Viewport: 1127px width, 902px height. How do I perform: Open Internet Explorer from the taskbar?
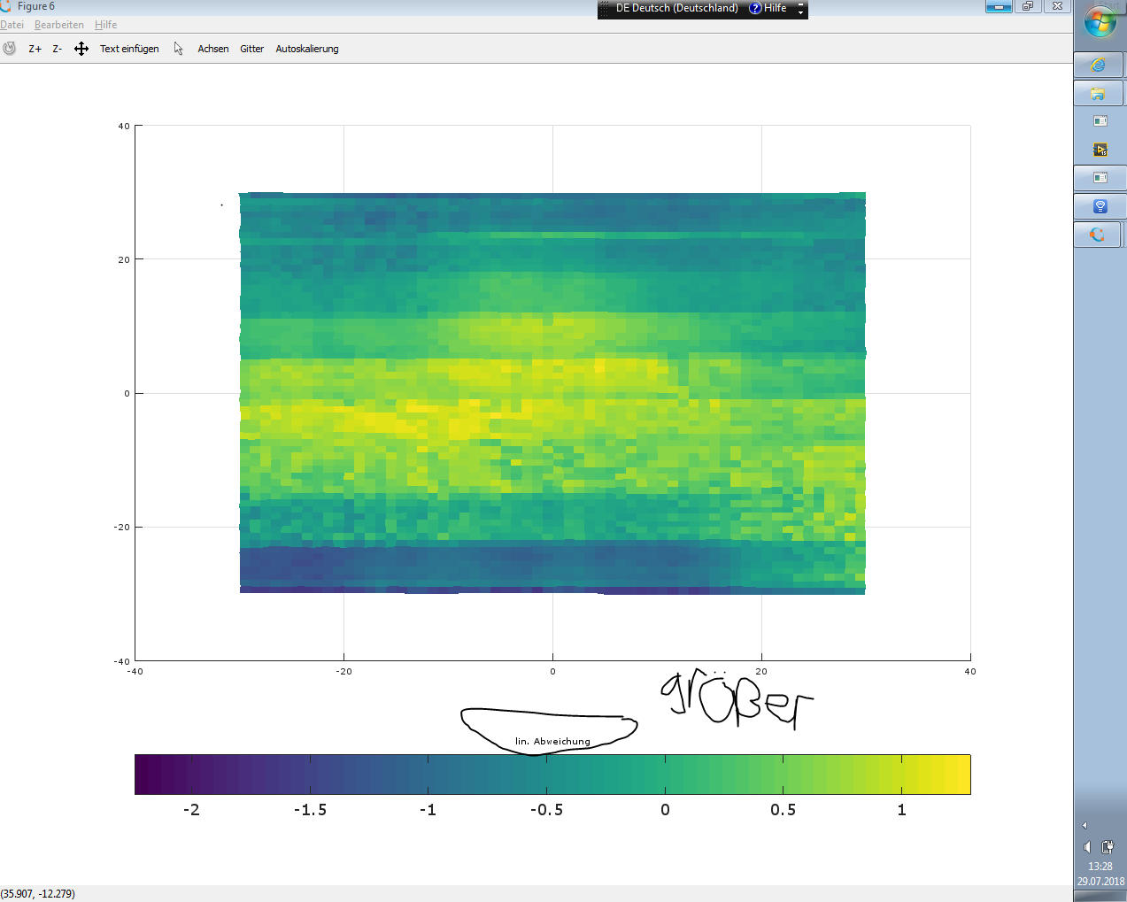[x=1098, y=65]
